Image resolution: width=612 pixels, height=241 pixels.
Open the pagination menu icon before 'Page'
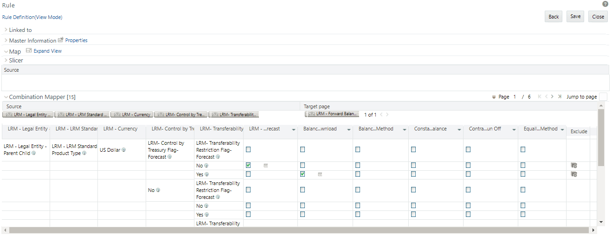pyautogui.click(x=494, y=97)
